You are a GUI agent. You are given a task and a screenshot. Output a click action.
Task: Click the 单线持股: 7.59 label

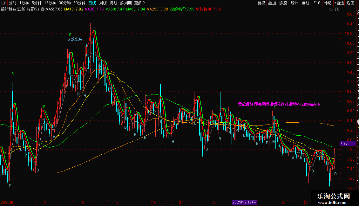pos(208,10)
